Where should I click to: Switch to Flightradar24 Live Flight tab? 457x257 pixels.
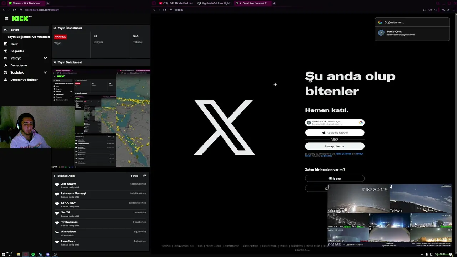pyautogui.click(x=215, y=3)
